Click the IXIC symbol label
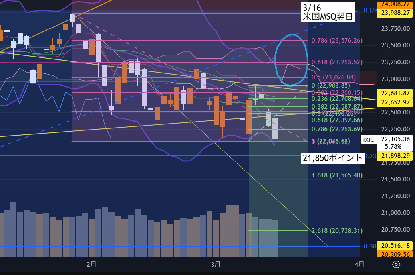 click(x=368, y=140)
